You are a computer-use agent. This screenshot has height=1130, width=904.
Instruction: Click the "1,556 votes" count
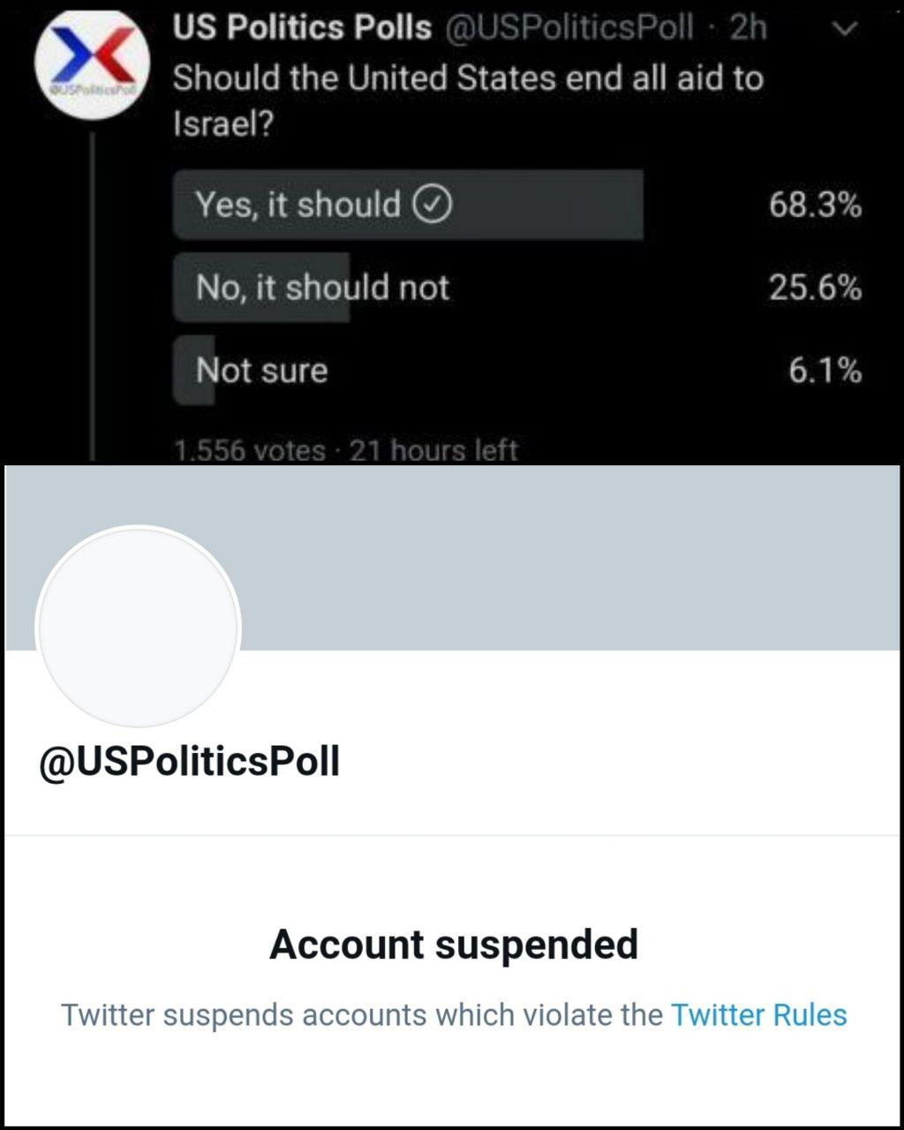pyautogui.click(x=250, y=450)
